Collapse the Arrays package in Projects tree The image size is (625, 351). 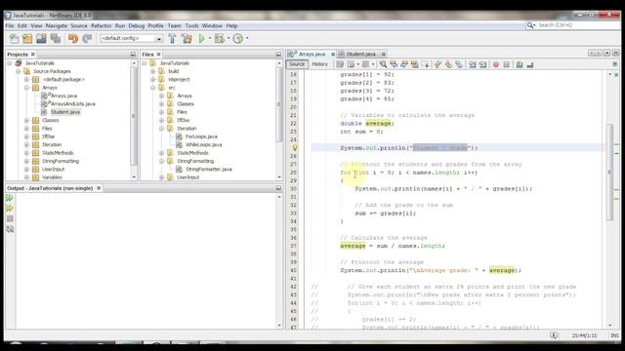pyautogui.click(x=26, y=88)
